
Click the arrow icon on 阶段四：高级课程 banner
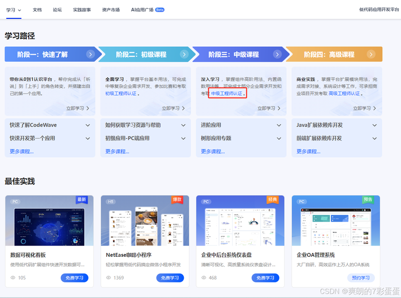pyautogui.click(x=371, y=54)
